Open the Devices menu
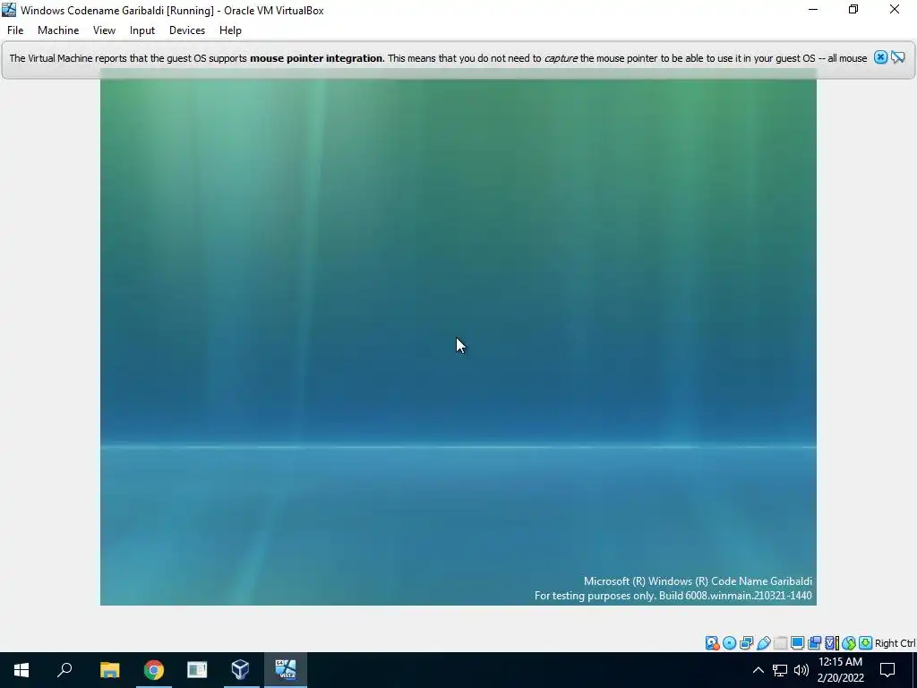917x688 pixels. point(187,30)
